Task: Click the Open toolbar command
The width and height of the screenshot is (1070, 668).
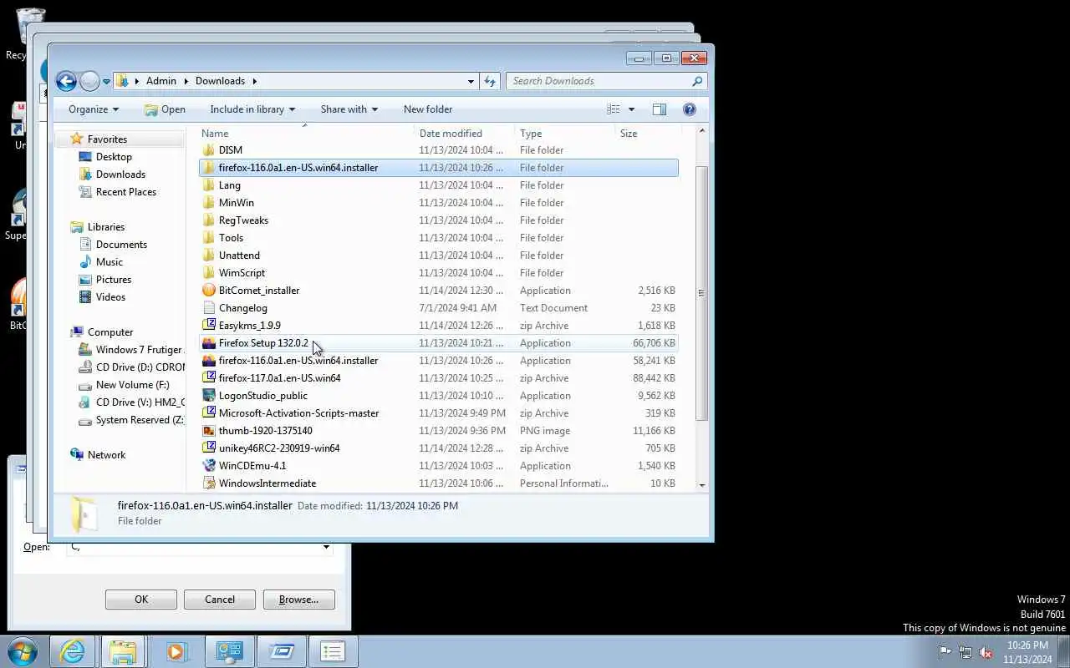Action: click(x=165, y=109)
